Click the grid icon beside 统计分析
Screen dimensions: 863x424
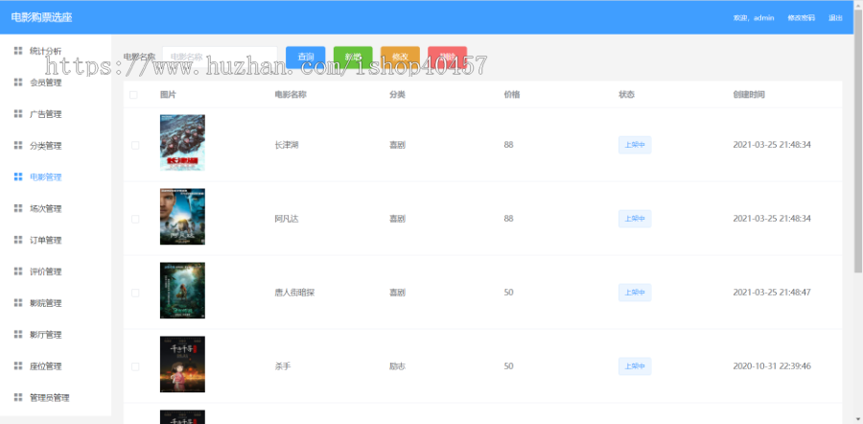[18, 51]
